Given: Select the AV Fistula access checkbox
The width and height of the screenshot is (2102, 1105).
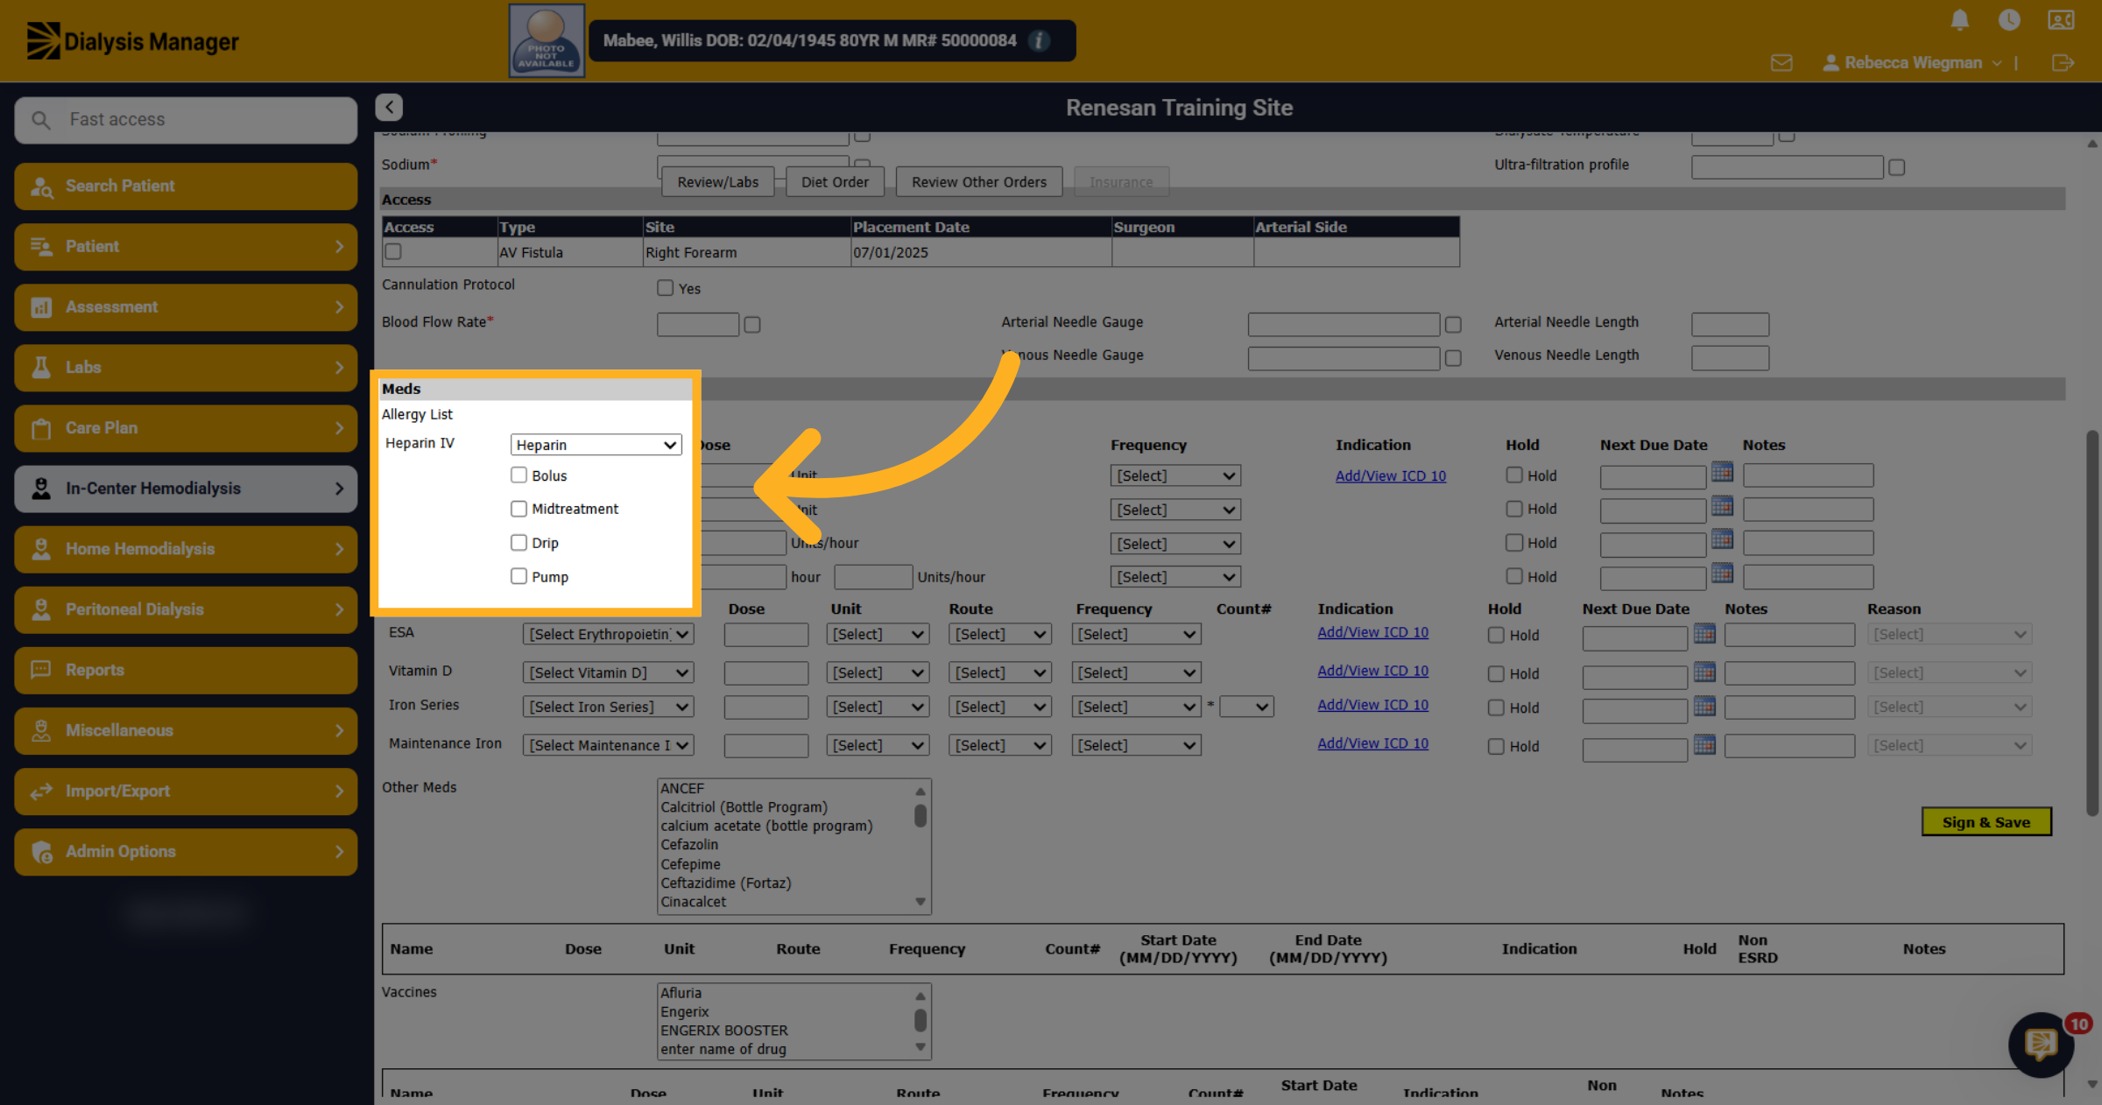Looking at the screenshot, I should click(x=393, y=251).
